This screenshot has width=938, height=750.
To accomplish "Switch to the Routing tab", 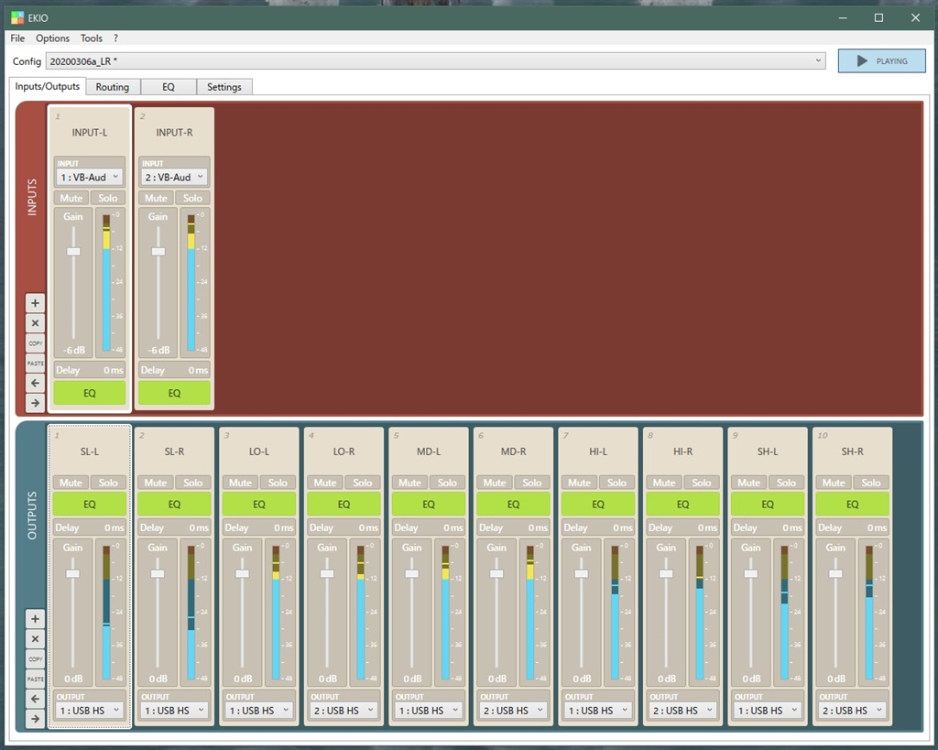I will (x=112, y=87).
